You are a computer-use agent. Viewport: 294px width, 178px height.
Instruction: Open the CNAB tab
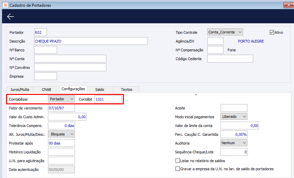click(47, 90)
